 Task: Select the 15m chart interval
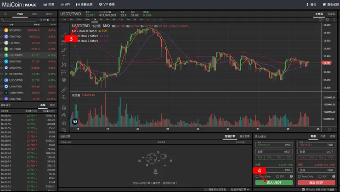point(79,19)
